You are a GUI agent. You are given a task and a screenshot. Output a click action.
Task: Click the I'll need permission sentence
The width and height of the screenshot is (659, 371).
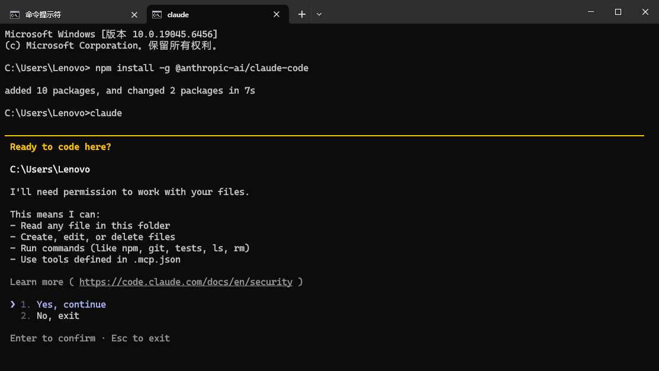[x=130, y=192]
